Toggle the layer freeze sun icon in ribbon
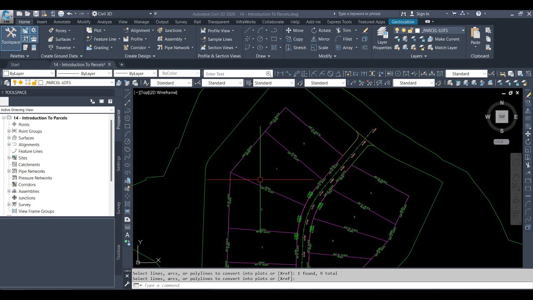Viewport: 533px width, 300px height. click(403, 30)
